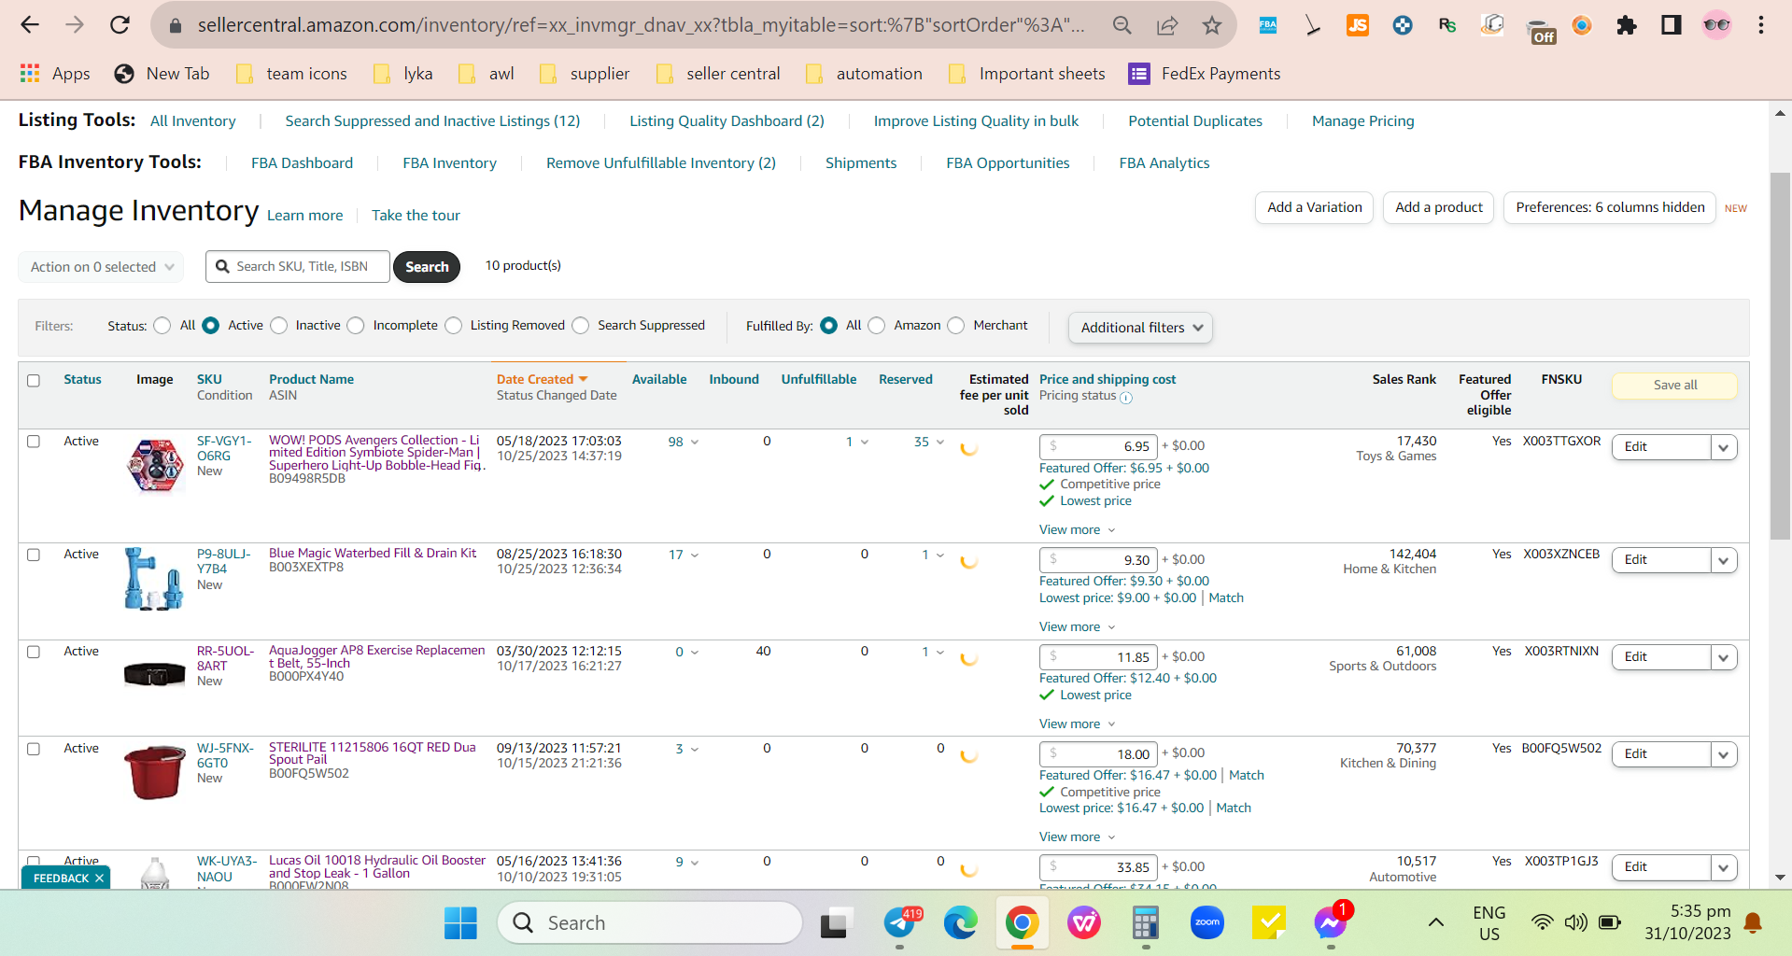Expand the Additional filters dropdown
This screenshot has width=1792, height=956.
(x=1140, y=328)
